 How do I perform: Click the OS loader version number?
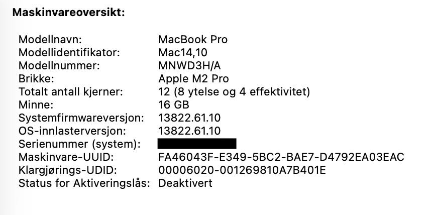pyautogui.click(x=189, y=131)
